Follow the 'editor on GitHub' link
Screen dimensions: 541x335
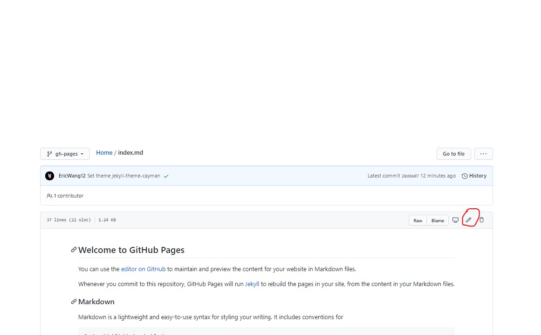pyautogui.click(x=143, y=269)
